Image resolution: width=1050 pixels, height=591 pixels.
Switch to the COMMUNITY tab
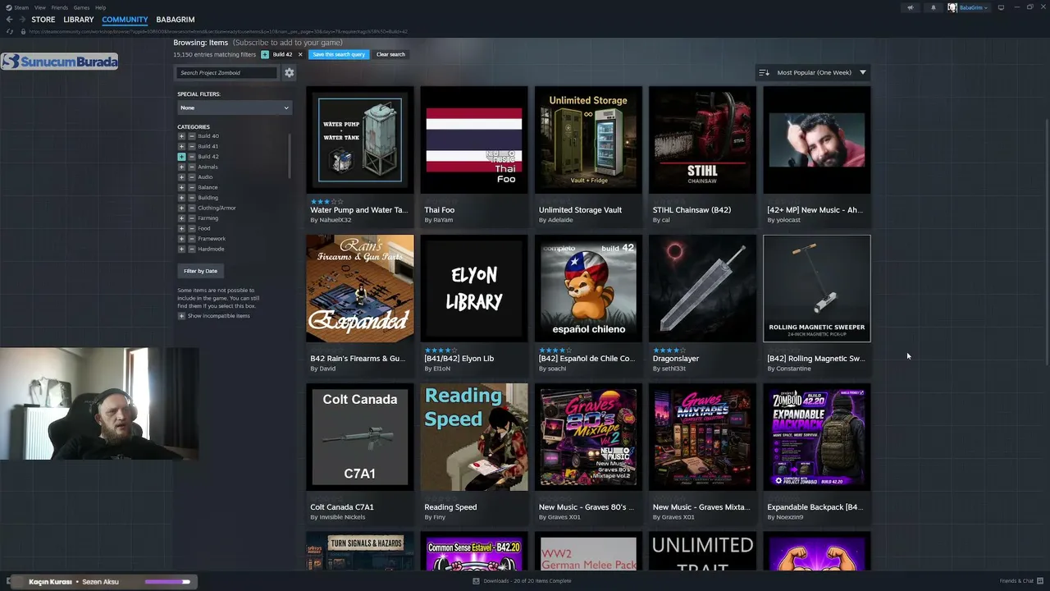(x=125, y=20)
